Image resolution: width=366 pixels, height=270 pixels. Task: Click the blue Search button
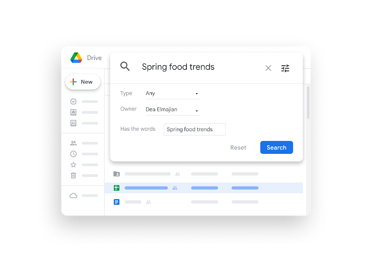coord(277,147)
